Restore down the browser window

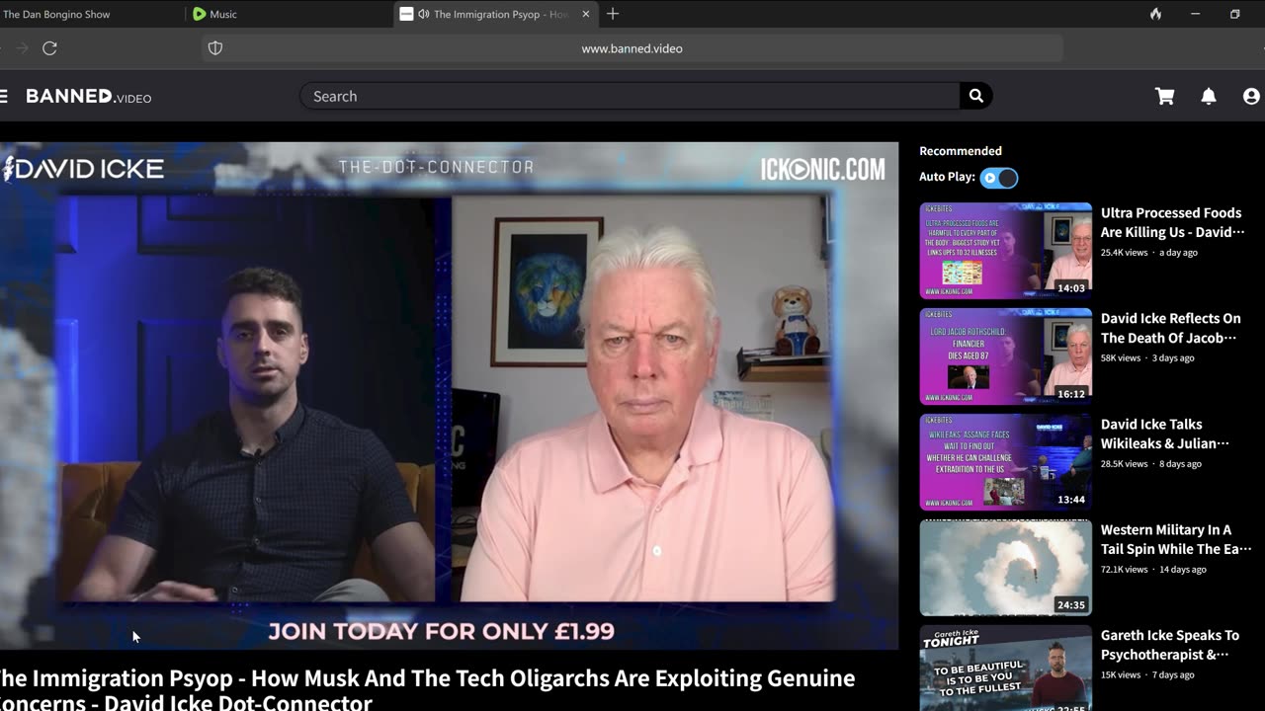click(x=1235, y=14)
